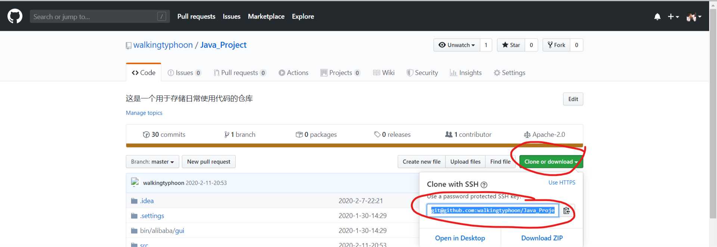Open the Java_Project repository link
Viewport: 717px width, 247px height.
point(223,45)
